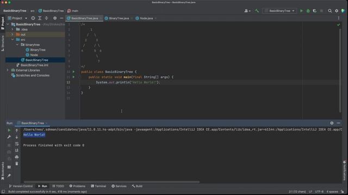Click UTF-8 encoding in status bar
Image resolution: width=348 pixels, height=195 pixels.
(x=319, y=192)
